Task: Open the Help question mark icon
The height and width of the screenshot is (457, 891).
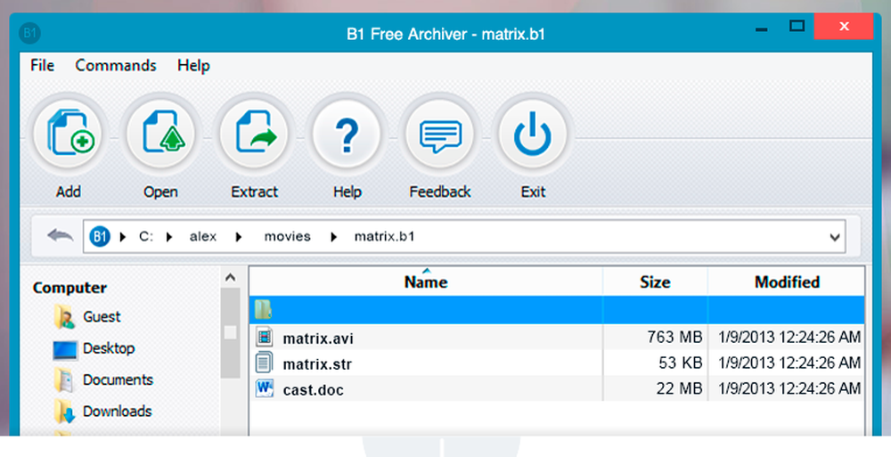Action: point(347,135)
